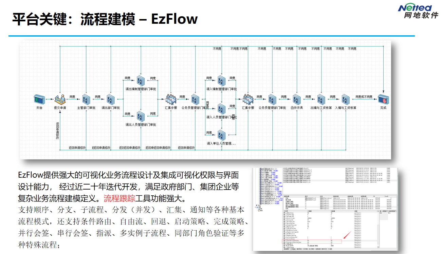Viewport: 441px width, 254px height.
Task: Click the 主管部门审批 node icon
Action: click(86, 100)
